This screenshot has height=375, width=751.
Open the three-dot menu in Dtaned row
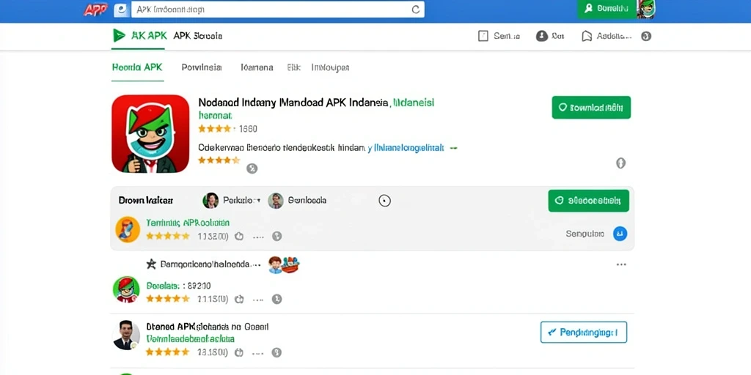(258, 354)
